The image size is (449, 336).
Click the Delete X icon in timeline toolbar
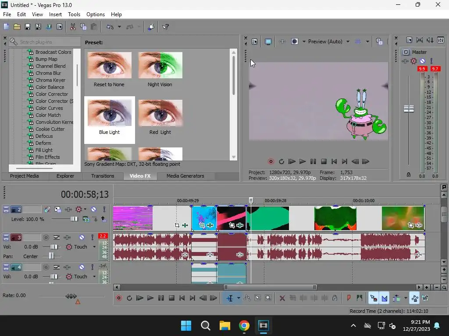point(282,298)
